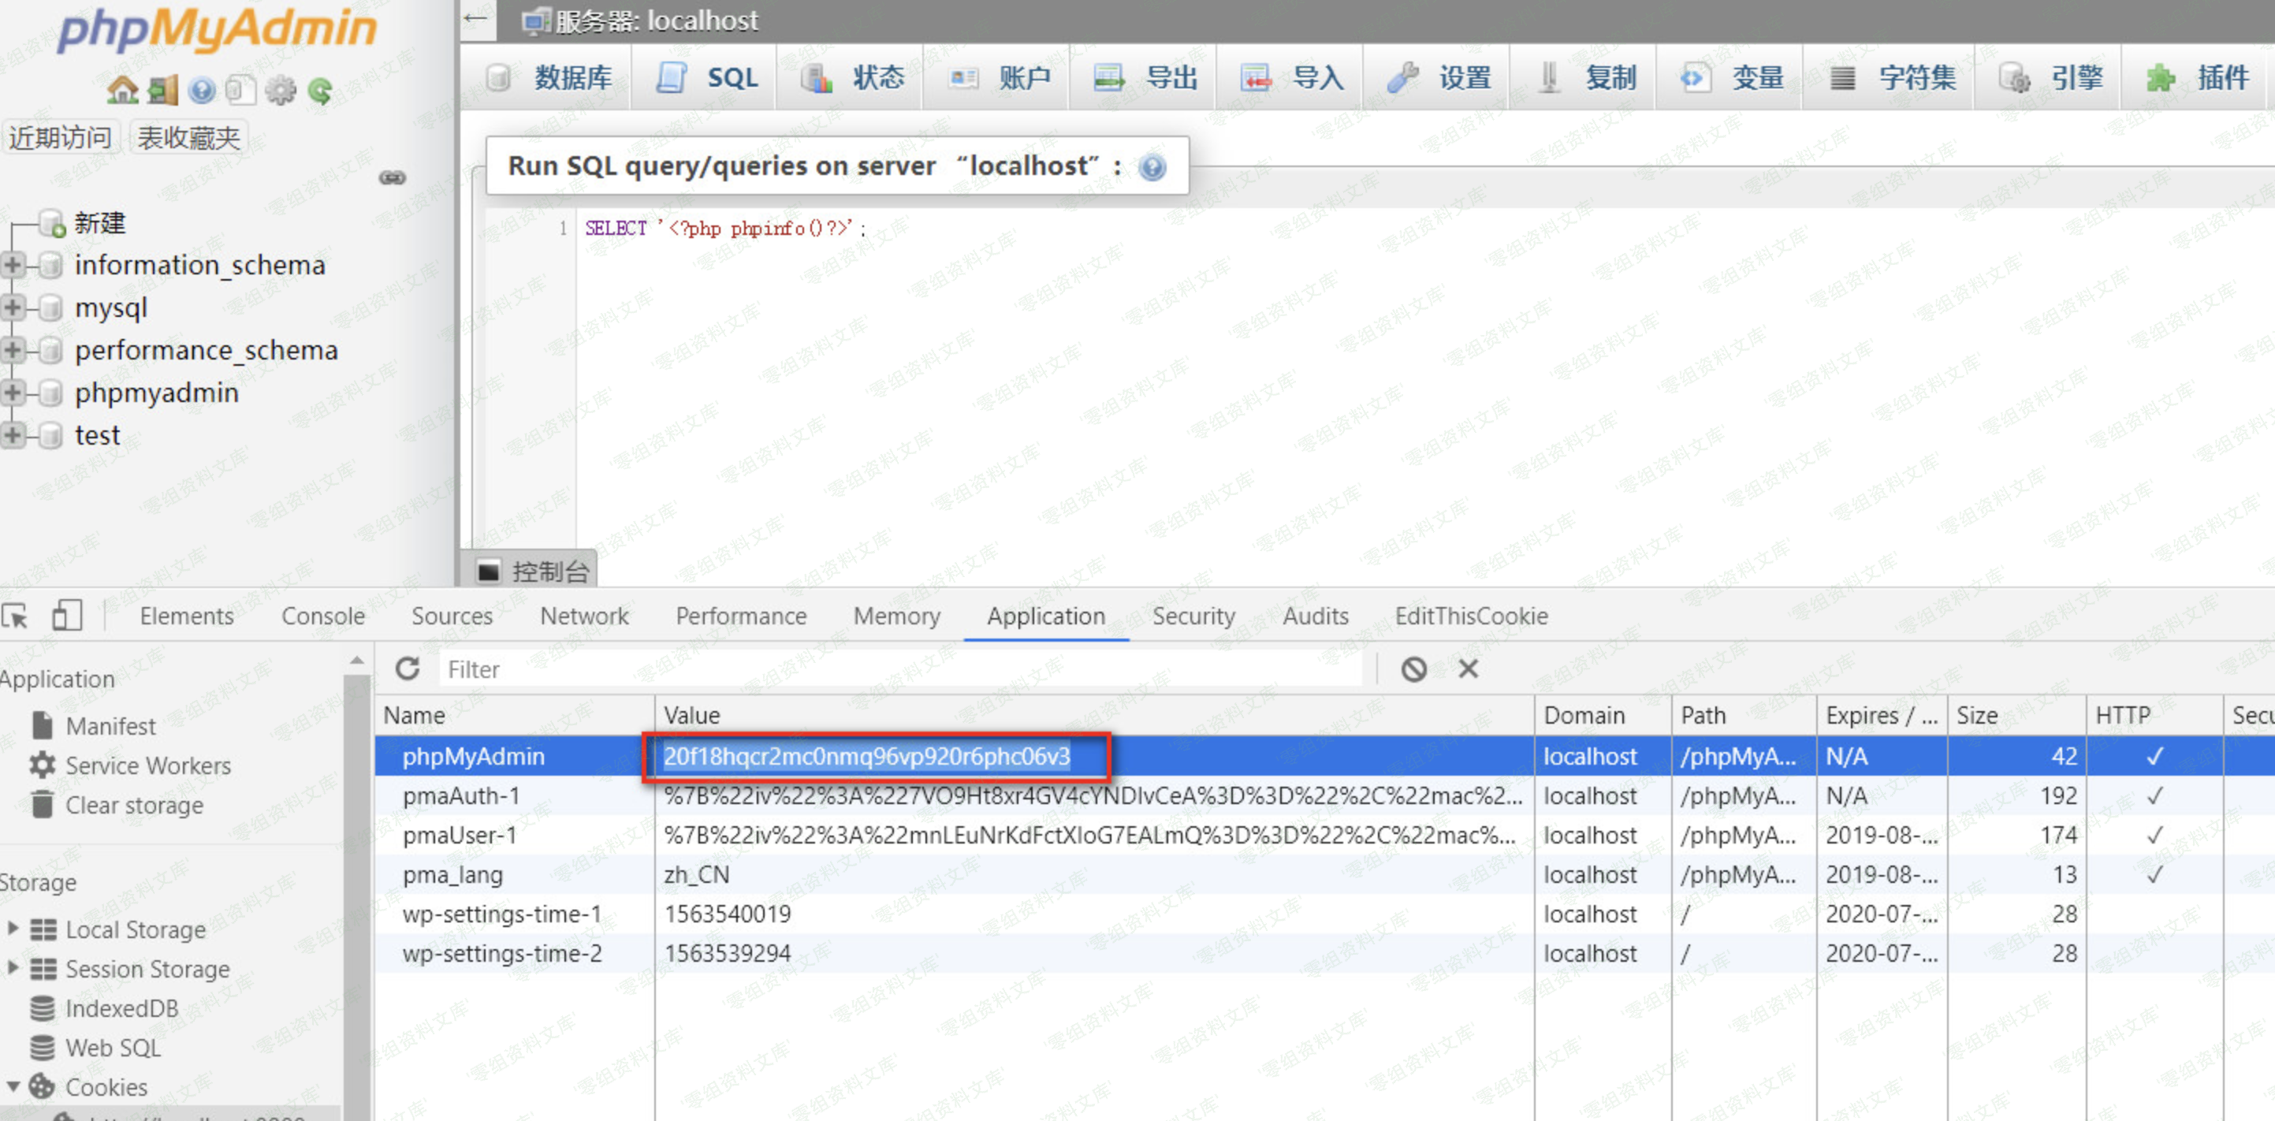Click the cookie Filter input field
The image size is (2275, 1121).
click(901, 669)
